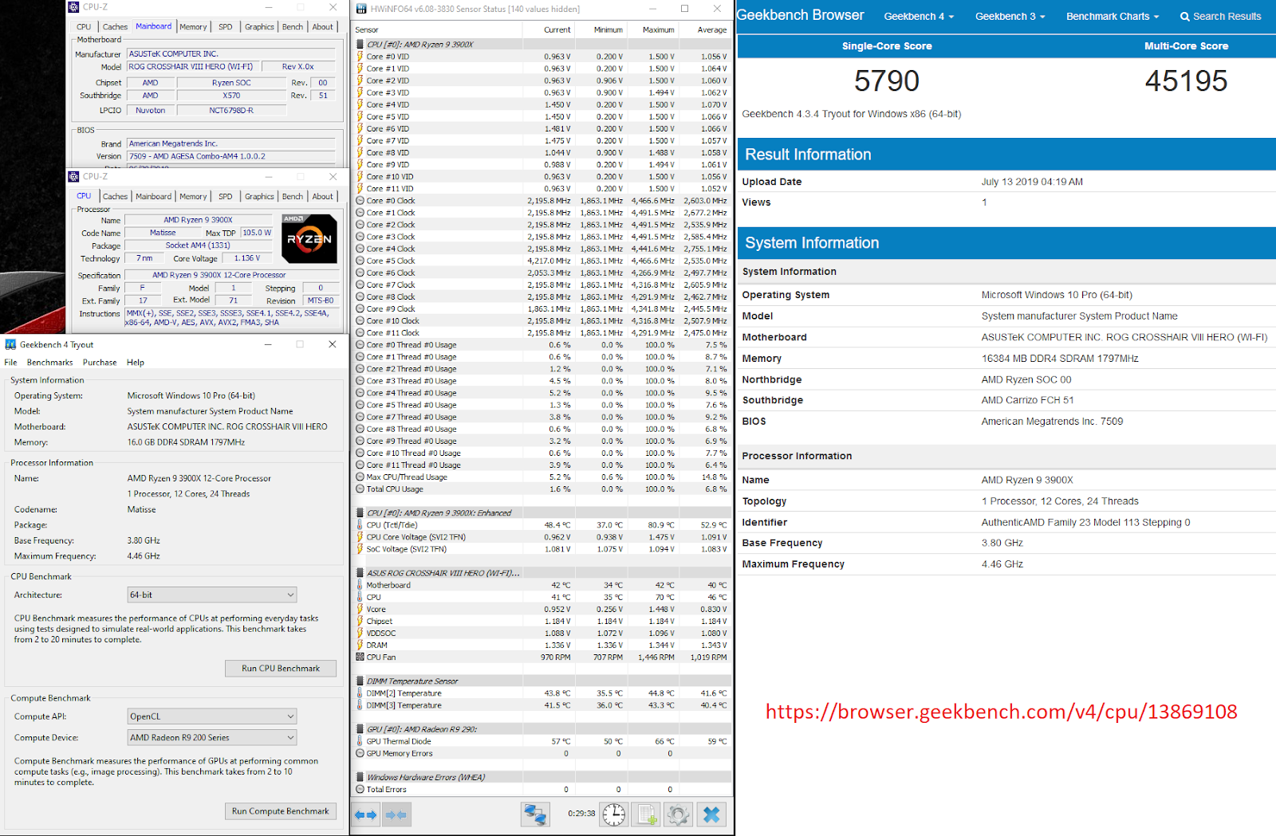Select the 'CPU Core Voltage (SVI2 TFN)' row
The width and height of the screenshot is (1276, 836).
[542, 537]
